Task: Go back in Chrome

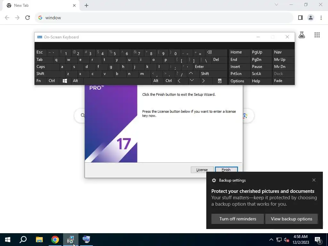Action: (7, 18)
